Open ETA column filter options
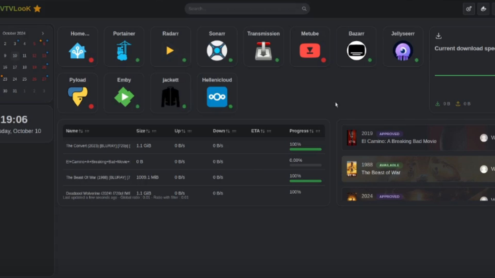Viewport: 495px width, 278px height. point(269,131)
